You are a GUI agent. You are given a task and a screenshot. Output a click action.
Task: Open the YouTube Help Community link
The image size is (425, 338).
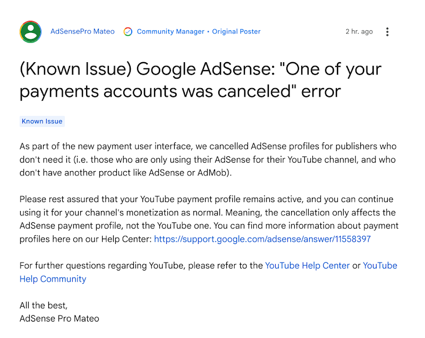[x=53, y=278]
